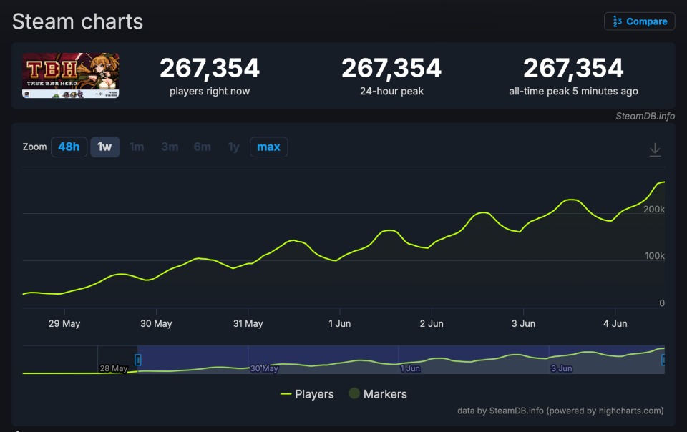Click the 100k y-axis label
This screenshot has height=432, width=687.
coord(655,256)
